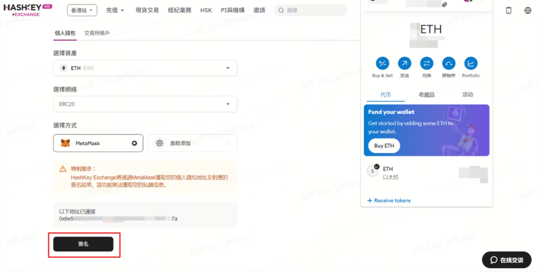Click the Fund your wallet banner
Image resolution: width=539 pixels, height=276 pixels.
[426, 131]
